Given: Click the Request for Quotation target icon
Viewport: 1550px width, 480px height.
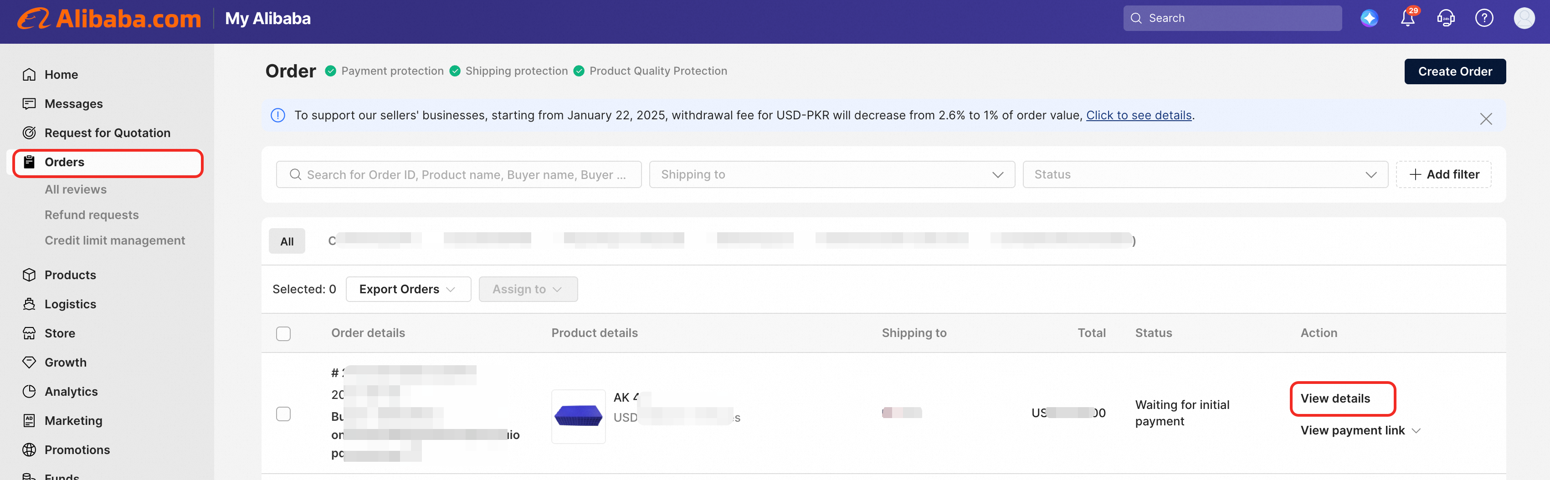Looking at the screenshot, I should point(29,133).
